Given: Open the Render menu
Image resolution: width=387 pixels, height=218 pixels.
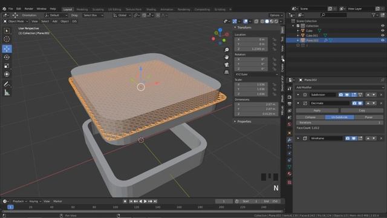Looking at the screenshot, I should [x=28, y=8].
